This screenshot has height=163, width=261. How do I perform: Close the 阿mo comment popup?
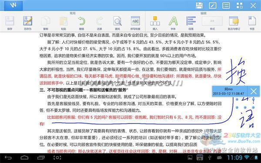pyautogui.click(x=254, y=91)
